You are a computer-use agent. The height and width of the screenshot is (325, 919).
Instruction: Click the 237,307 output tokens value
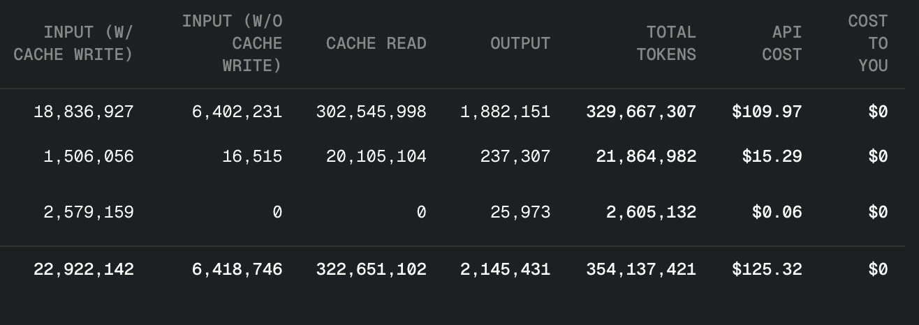point(515,157)
